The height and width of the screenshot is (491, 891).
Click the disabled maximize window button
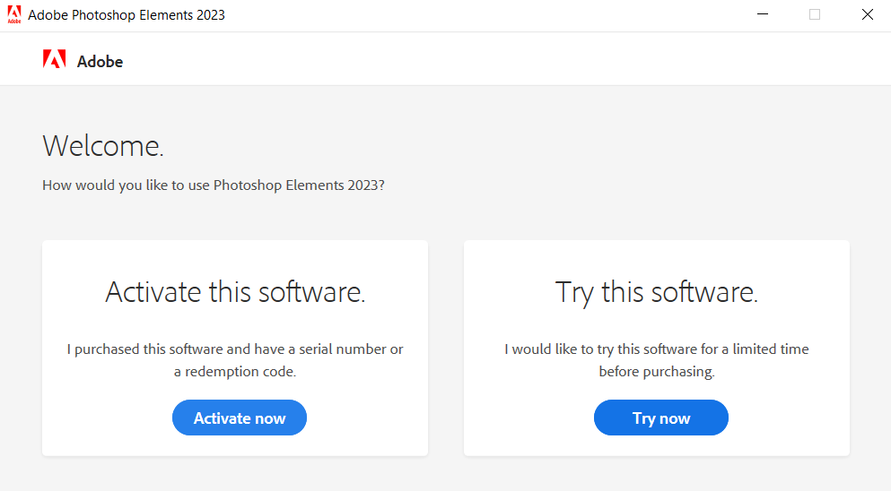pos(815,14)
